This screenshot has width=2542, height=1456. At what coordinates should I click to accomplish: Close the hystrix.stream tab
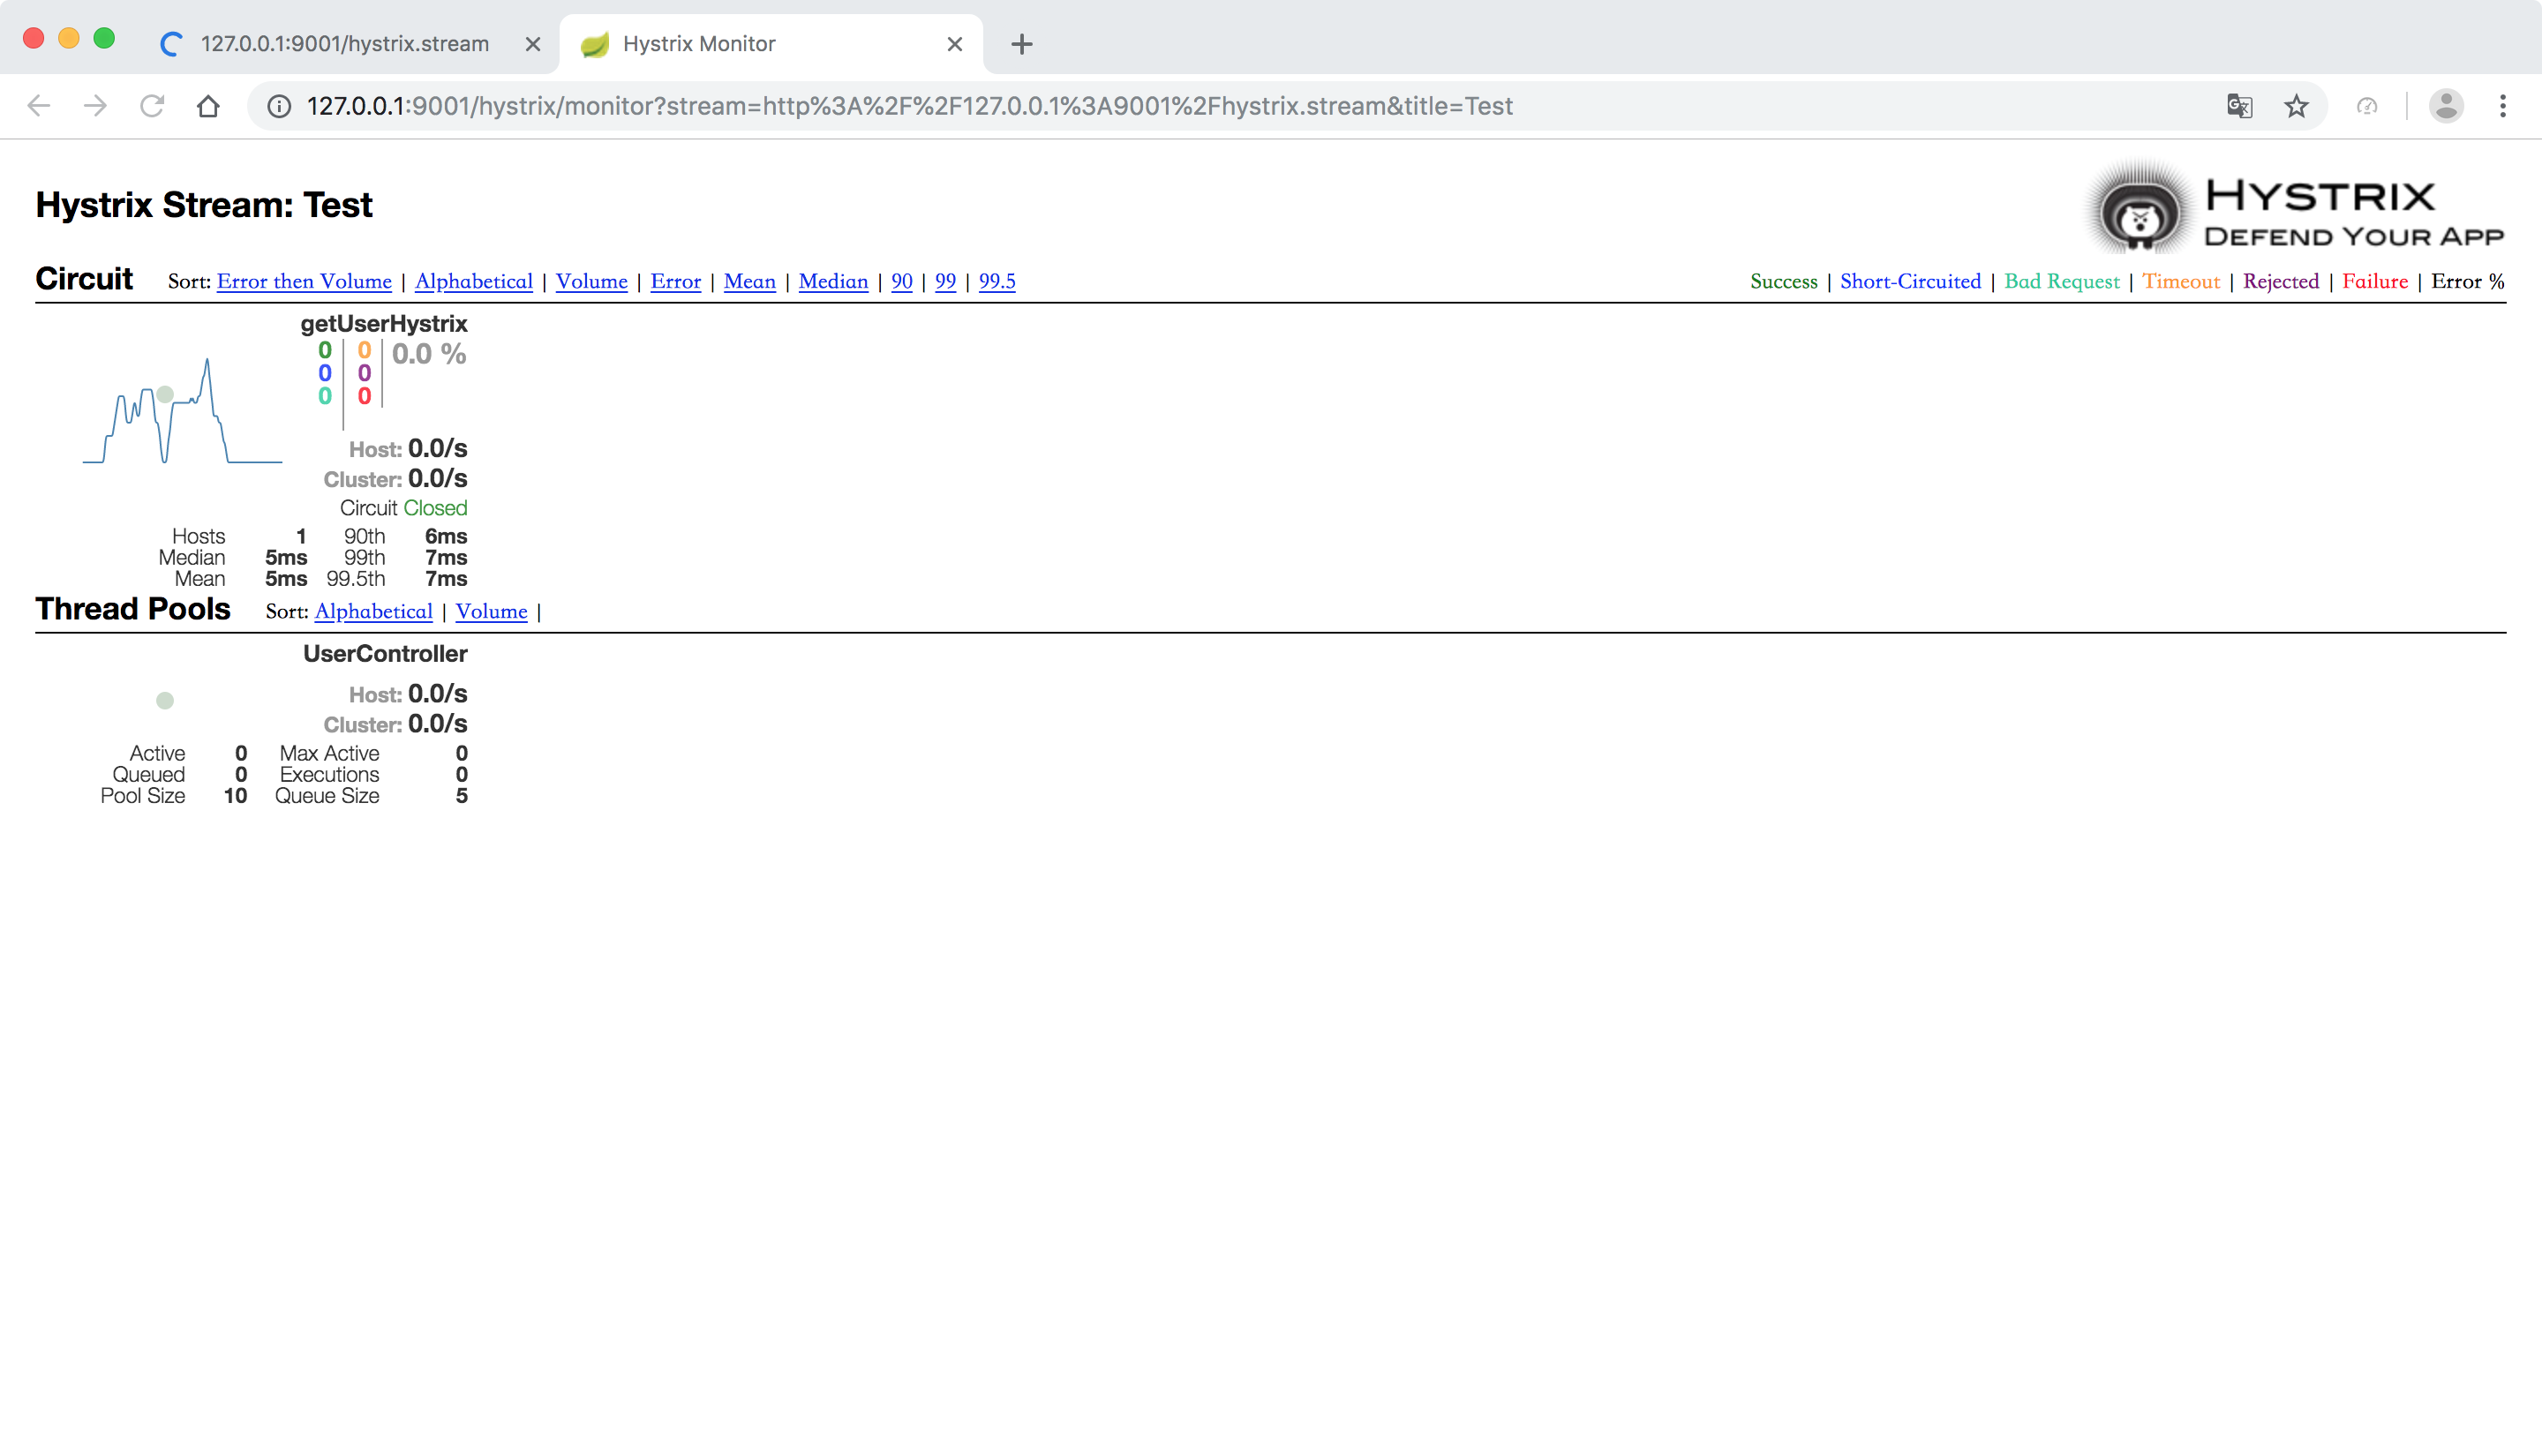pos(533,44)
